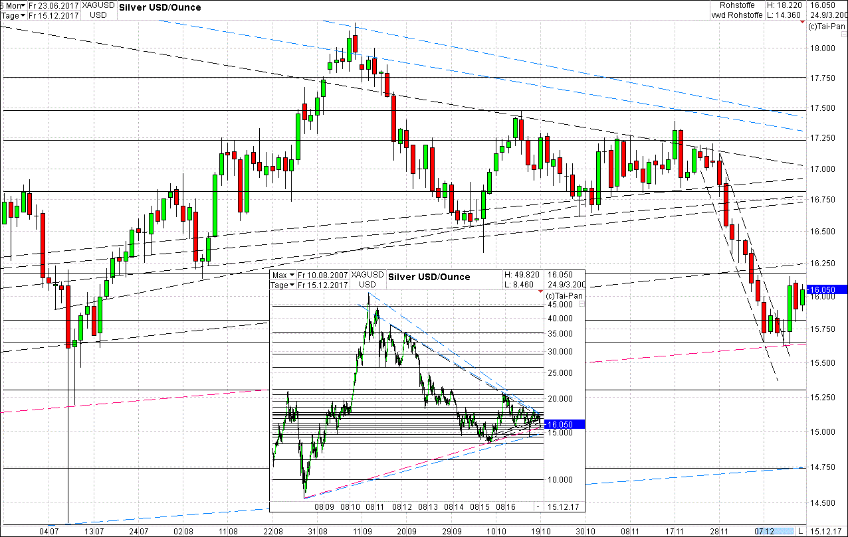Select the start date field Fr 23.06.2017
The width and height of the screenshot is (848, 537).
pos(55,7)
